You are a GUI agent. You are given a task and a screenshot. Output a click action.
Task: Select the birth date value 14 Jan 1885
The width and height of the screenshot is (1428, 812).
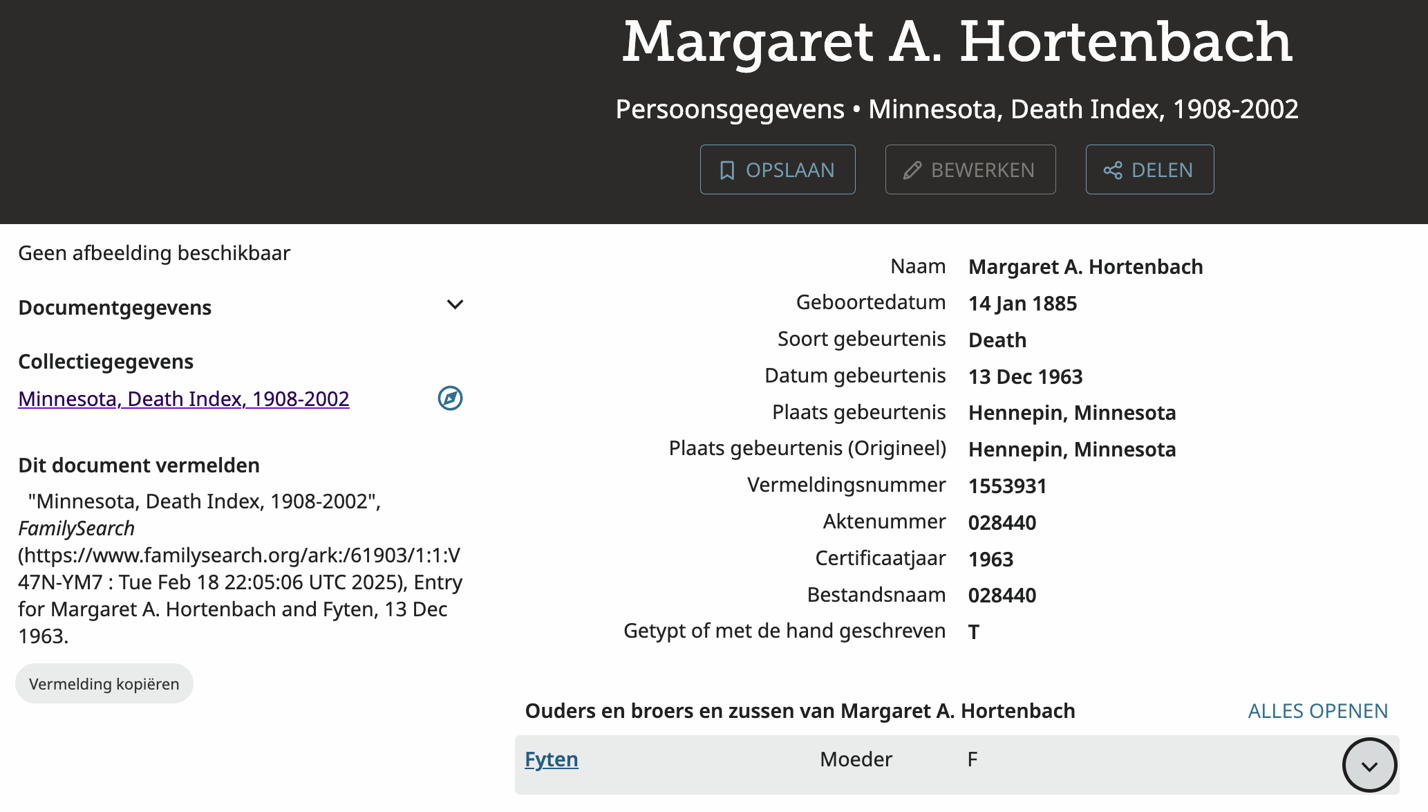click(x=1022, y=304)
